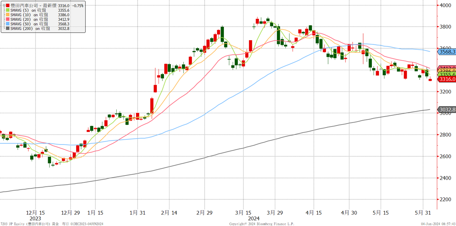Click the 3412.9 value in the legend

64,19
